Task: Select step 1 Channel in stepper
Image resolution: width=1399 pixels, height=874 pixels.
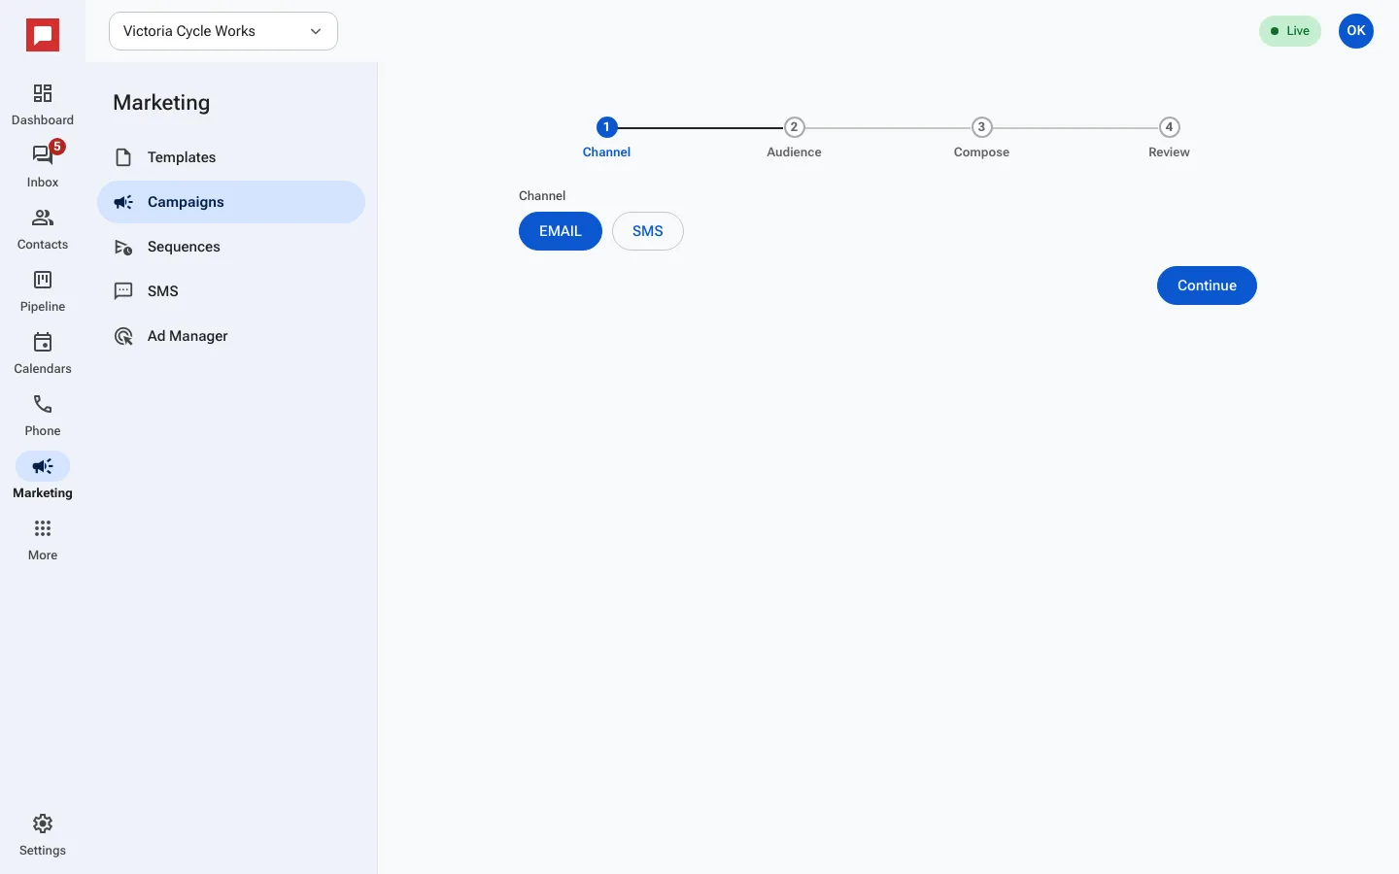Action: pyautogui.click(x=606, y=138)
